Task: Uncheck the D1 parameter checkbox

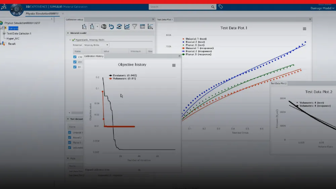Action: tap(75, 67)
